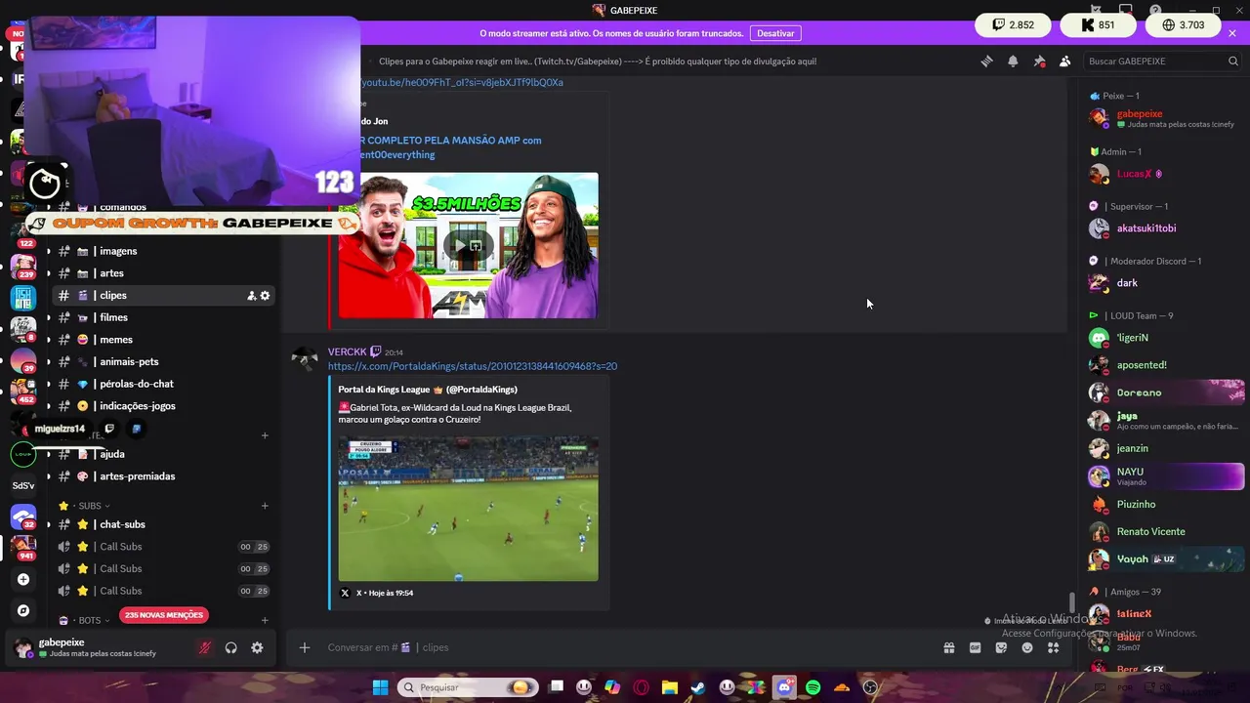Click the add server plus button
This screenshot has width=1250, height=703.
click(23, 579)
